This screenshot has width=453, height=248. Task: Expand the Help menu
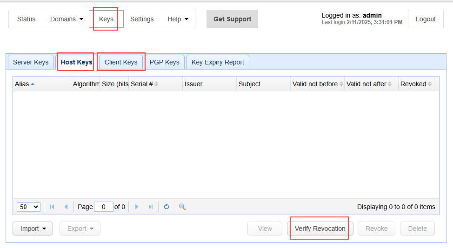pos(178,19)
